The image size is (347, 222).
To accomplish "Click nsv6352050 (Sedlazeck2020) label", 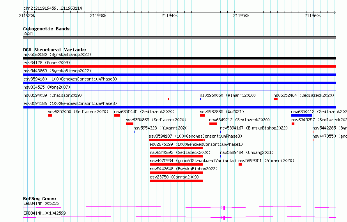I will click(78, 112).
